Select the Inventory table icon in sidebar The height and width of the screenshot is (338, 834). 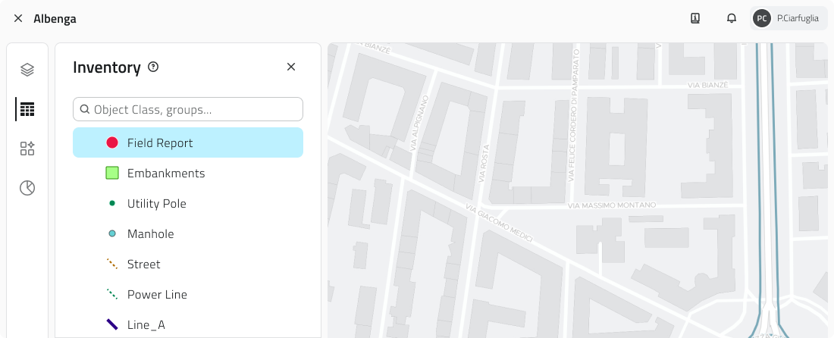point(27,109)
